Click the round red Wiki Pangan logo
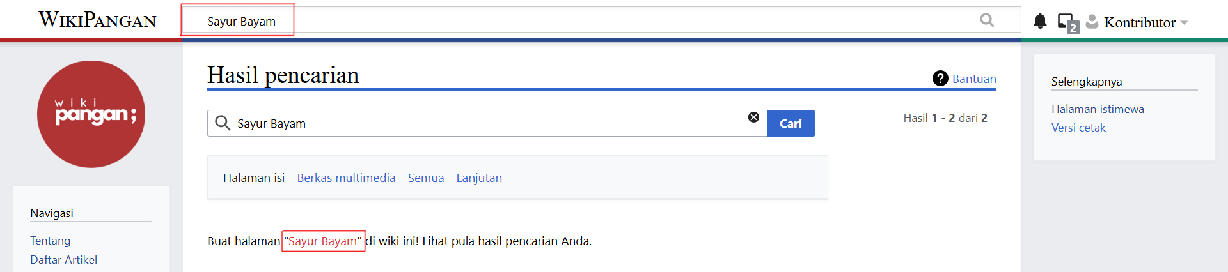 91,114
